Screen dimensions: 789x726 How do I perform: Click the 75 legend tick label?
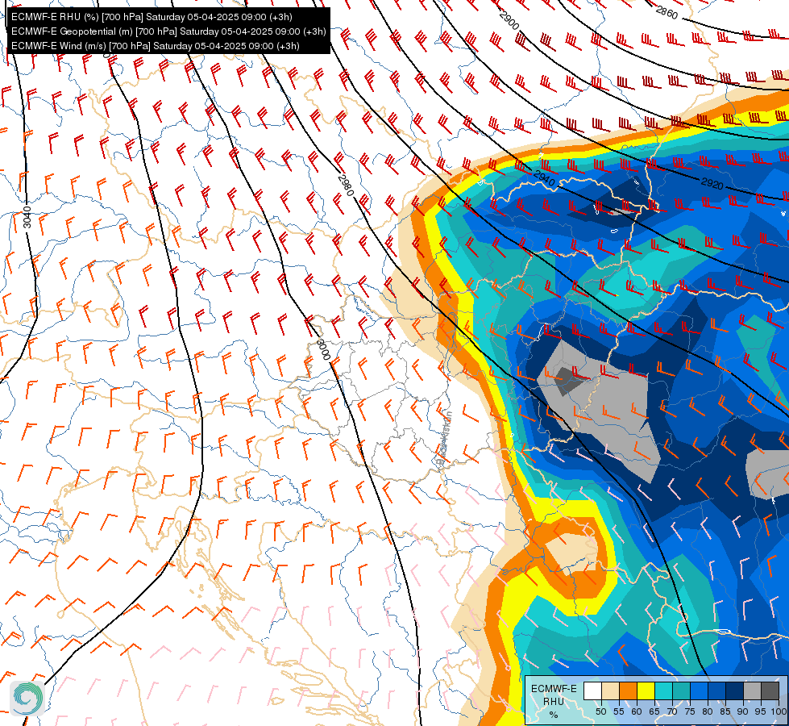689,711
